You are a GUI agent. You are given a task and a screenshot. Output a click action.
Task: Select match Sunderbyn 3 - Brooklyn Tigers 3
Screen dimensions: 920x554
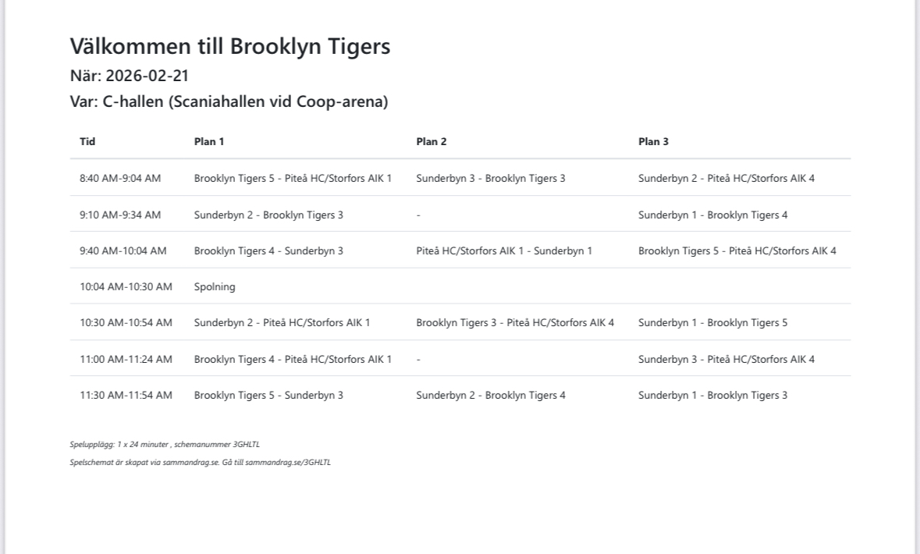[491, 179]
